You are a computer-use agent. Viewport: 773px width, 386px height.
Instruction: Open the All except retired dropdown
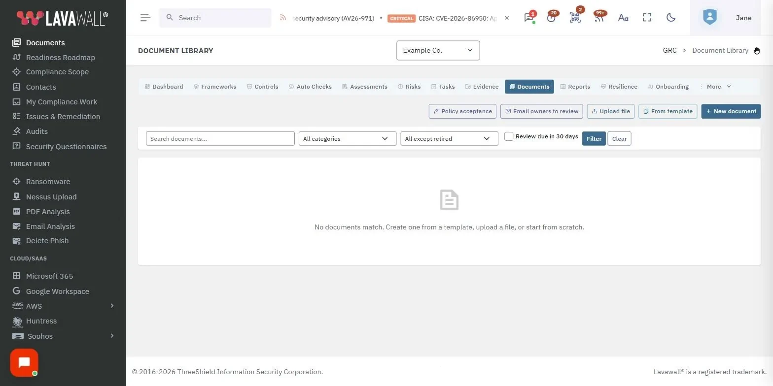[449, 138]
